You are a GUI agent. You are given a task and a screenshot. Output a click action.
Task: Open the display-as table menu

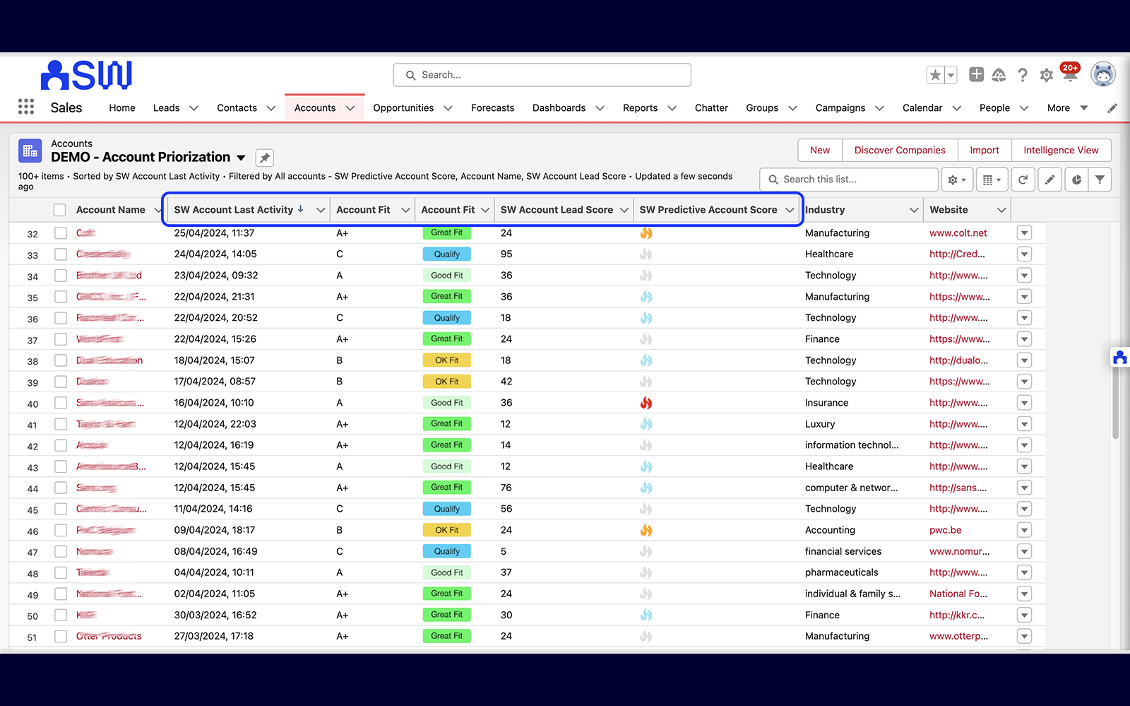tap(992, 180)
